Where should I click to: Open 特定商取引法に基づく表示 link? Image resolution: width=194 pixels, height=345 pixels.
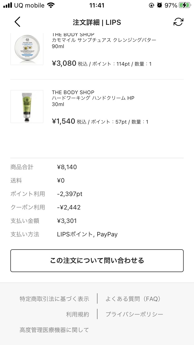pos(54,299)
